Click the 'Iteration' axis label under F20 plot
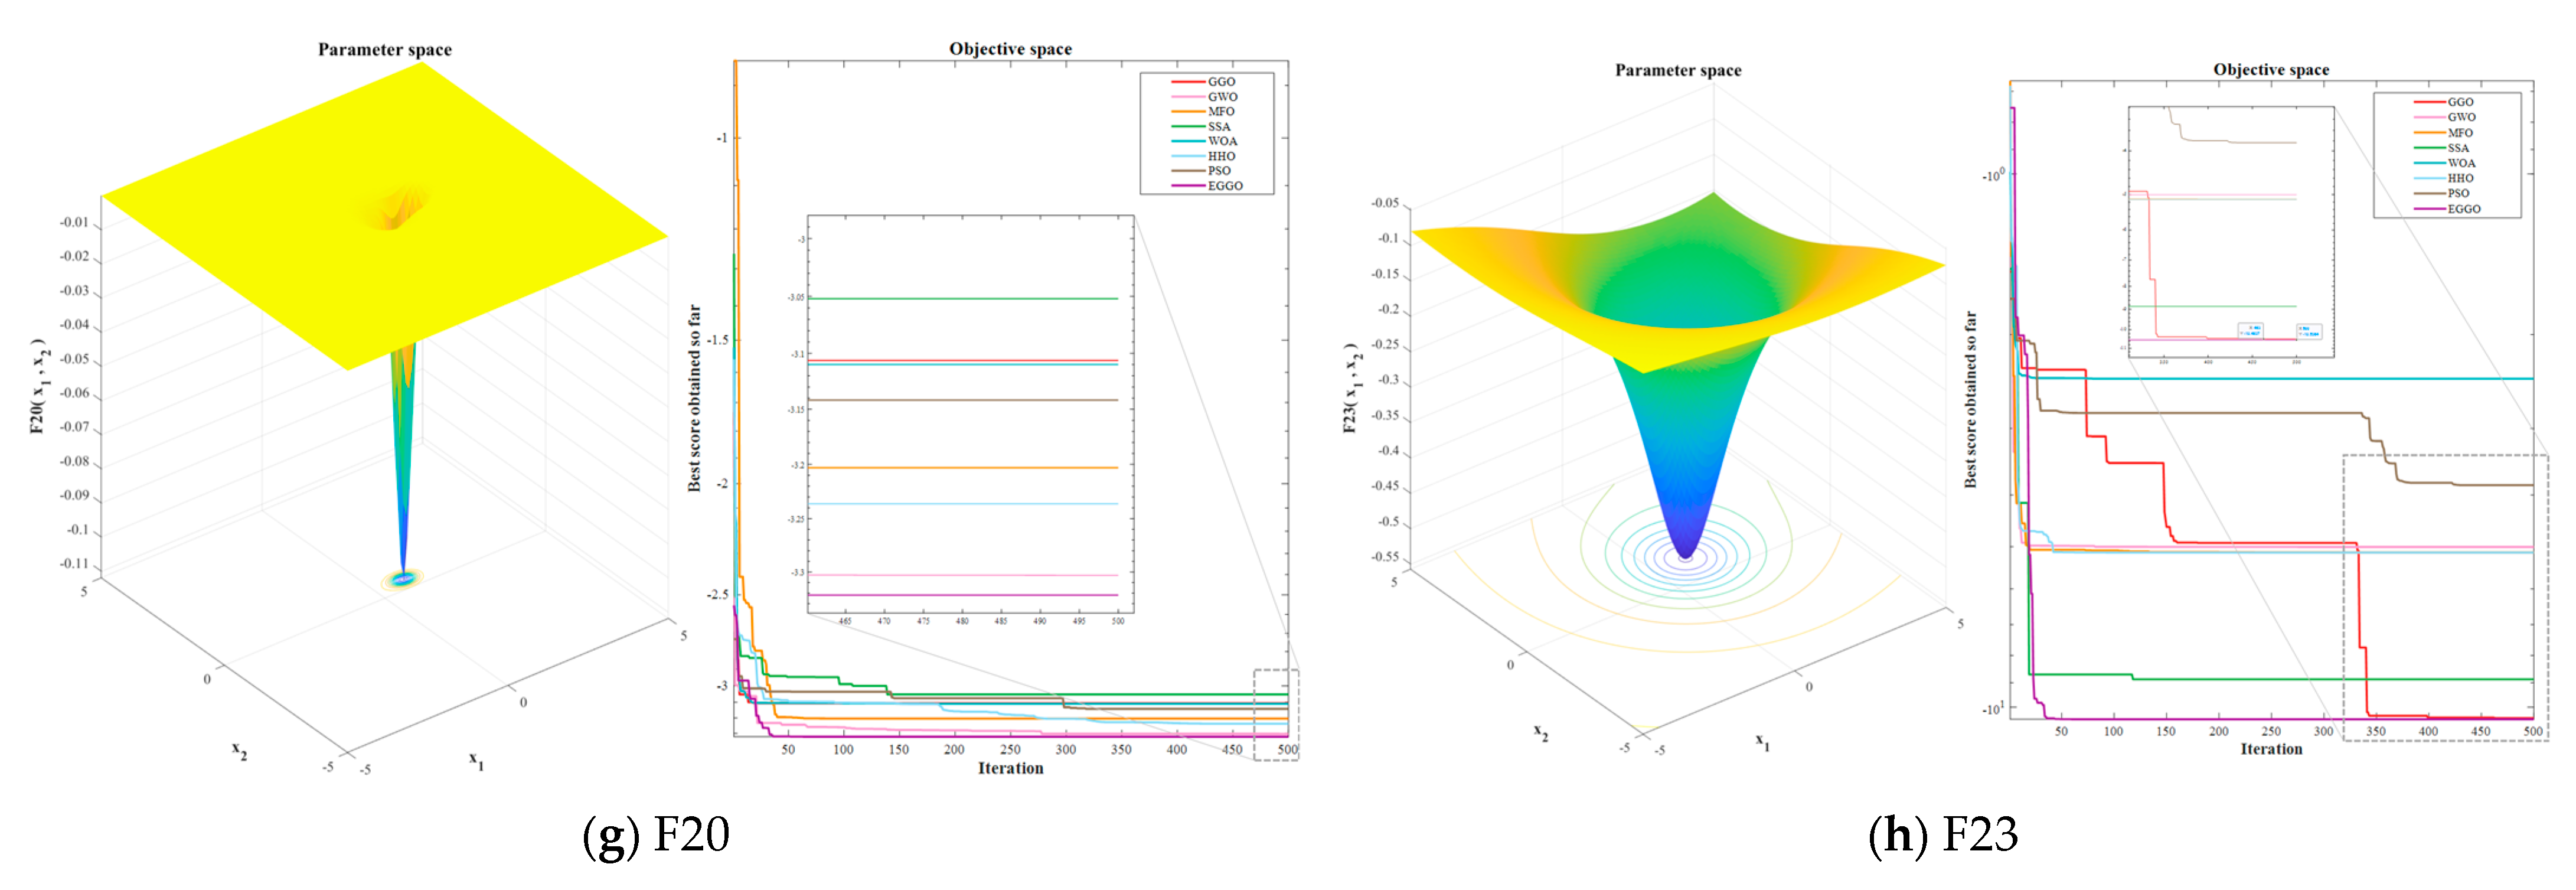This screenshot has height=890, width=2576. pos(1010,768)
